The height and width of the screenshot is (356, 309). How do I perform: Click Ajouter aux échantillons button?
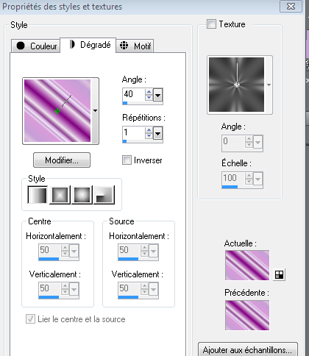248,349
